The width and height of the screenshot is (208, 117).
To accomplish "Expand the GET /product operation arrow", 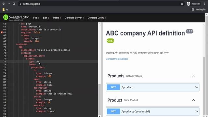I will pyautogui.click(x=197, y=87).
